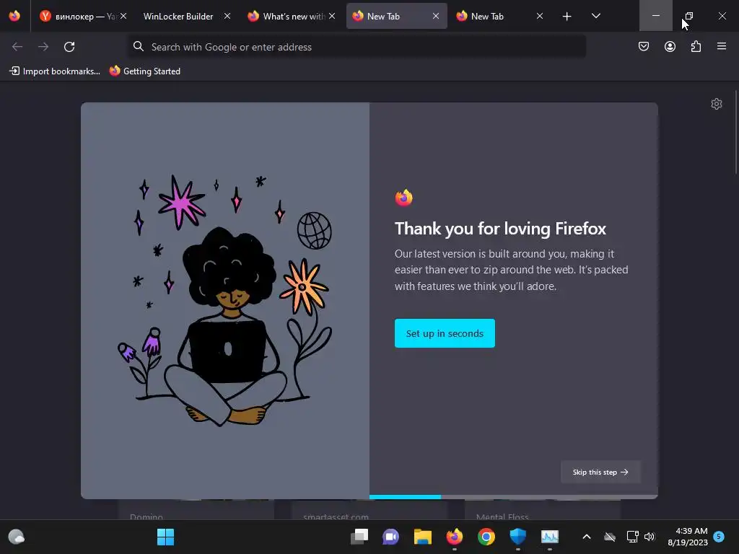Screen dimensions: 739x554
Task: Open Firefox View pinned tab icon
Action: tap(14, 16)
